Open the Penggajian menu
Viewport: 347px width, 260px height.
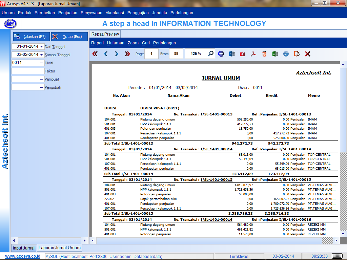(138, 13)
